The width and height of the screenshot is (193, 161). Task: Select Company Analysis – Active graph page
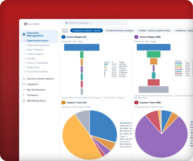coord(86,30)
